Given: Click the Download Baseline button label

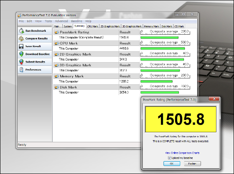Looking at the screenshot, I should click(38, 54).
